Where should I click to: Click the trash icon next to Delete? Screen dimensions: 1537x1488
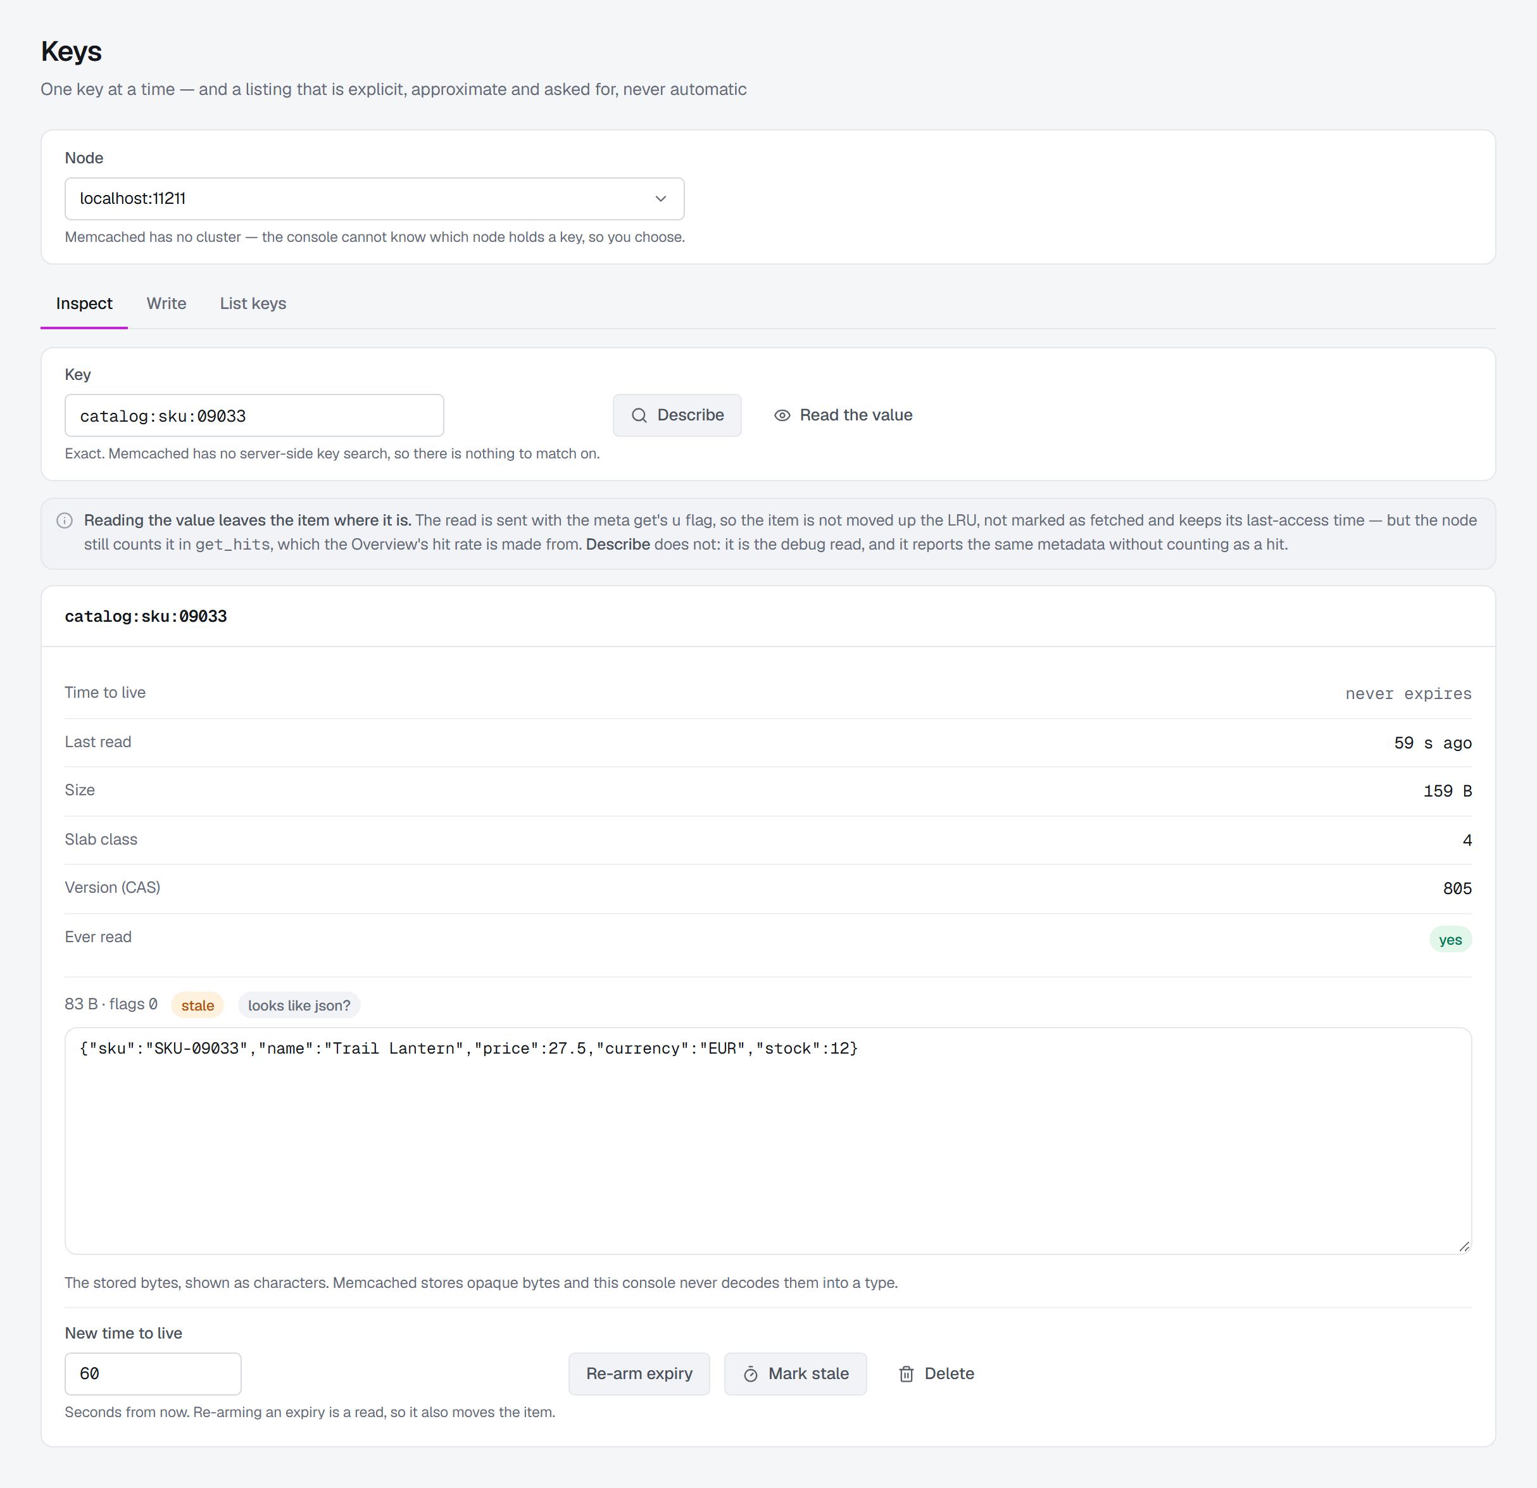tap(907, 1374)
